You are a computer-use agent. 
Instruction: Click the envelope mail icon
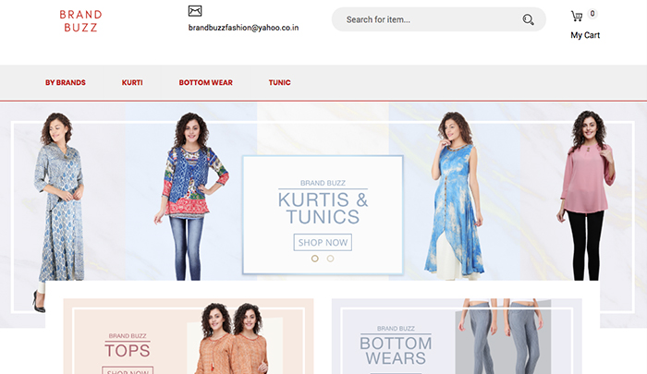tap(195, 11)
